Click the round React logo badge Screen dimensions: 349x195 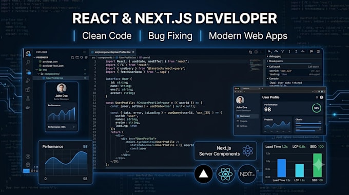click(225, 174)
